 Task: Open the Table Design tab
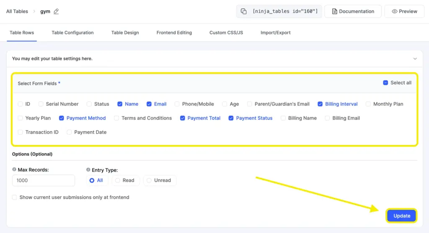pyautogui.click(x=125, y=33)
